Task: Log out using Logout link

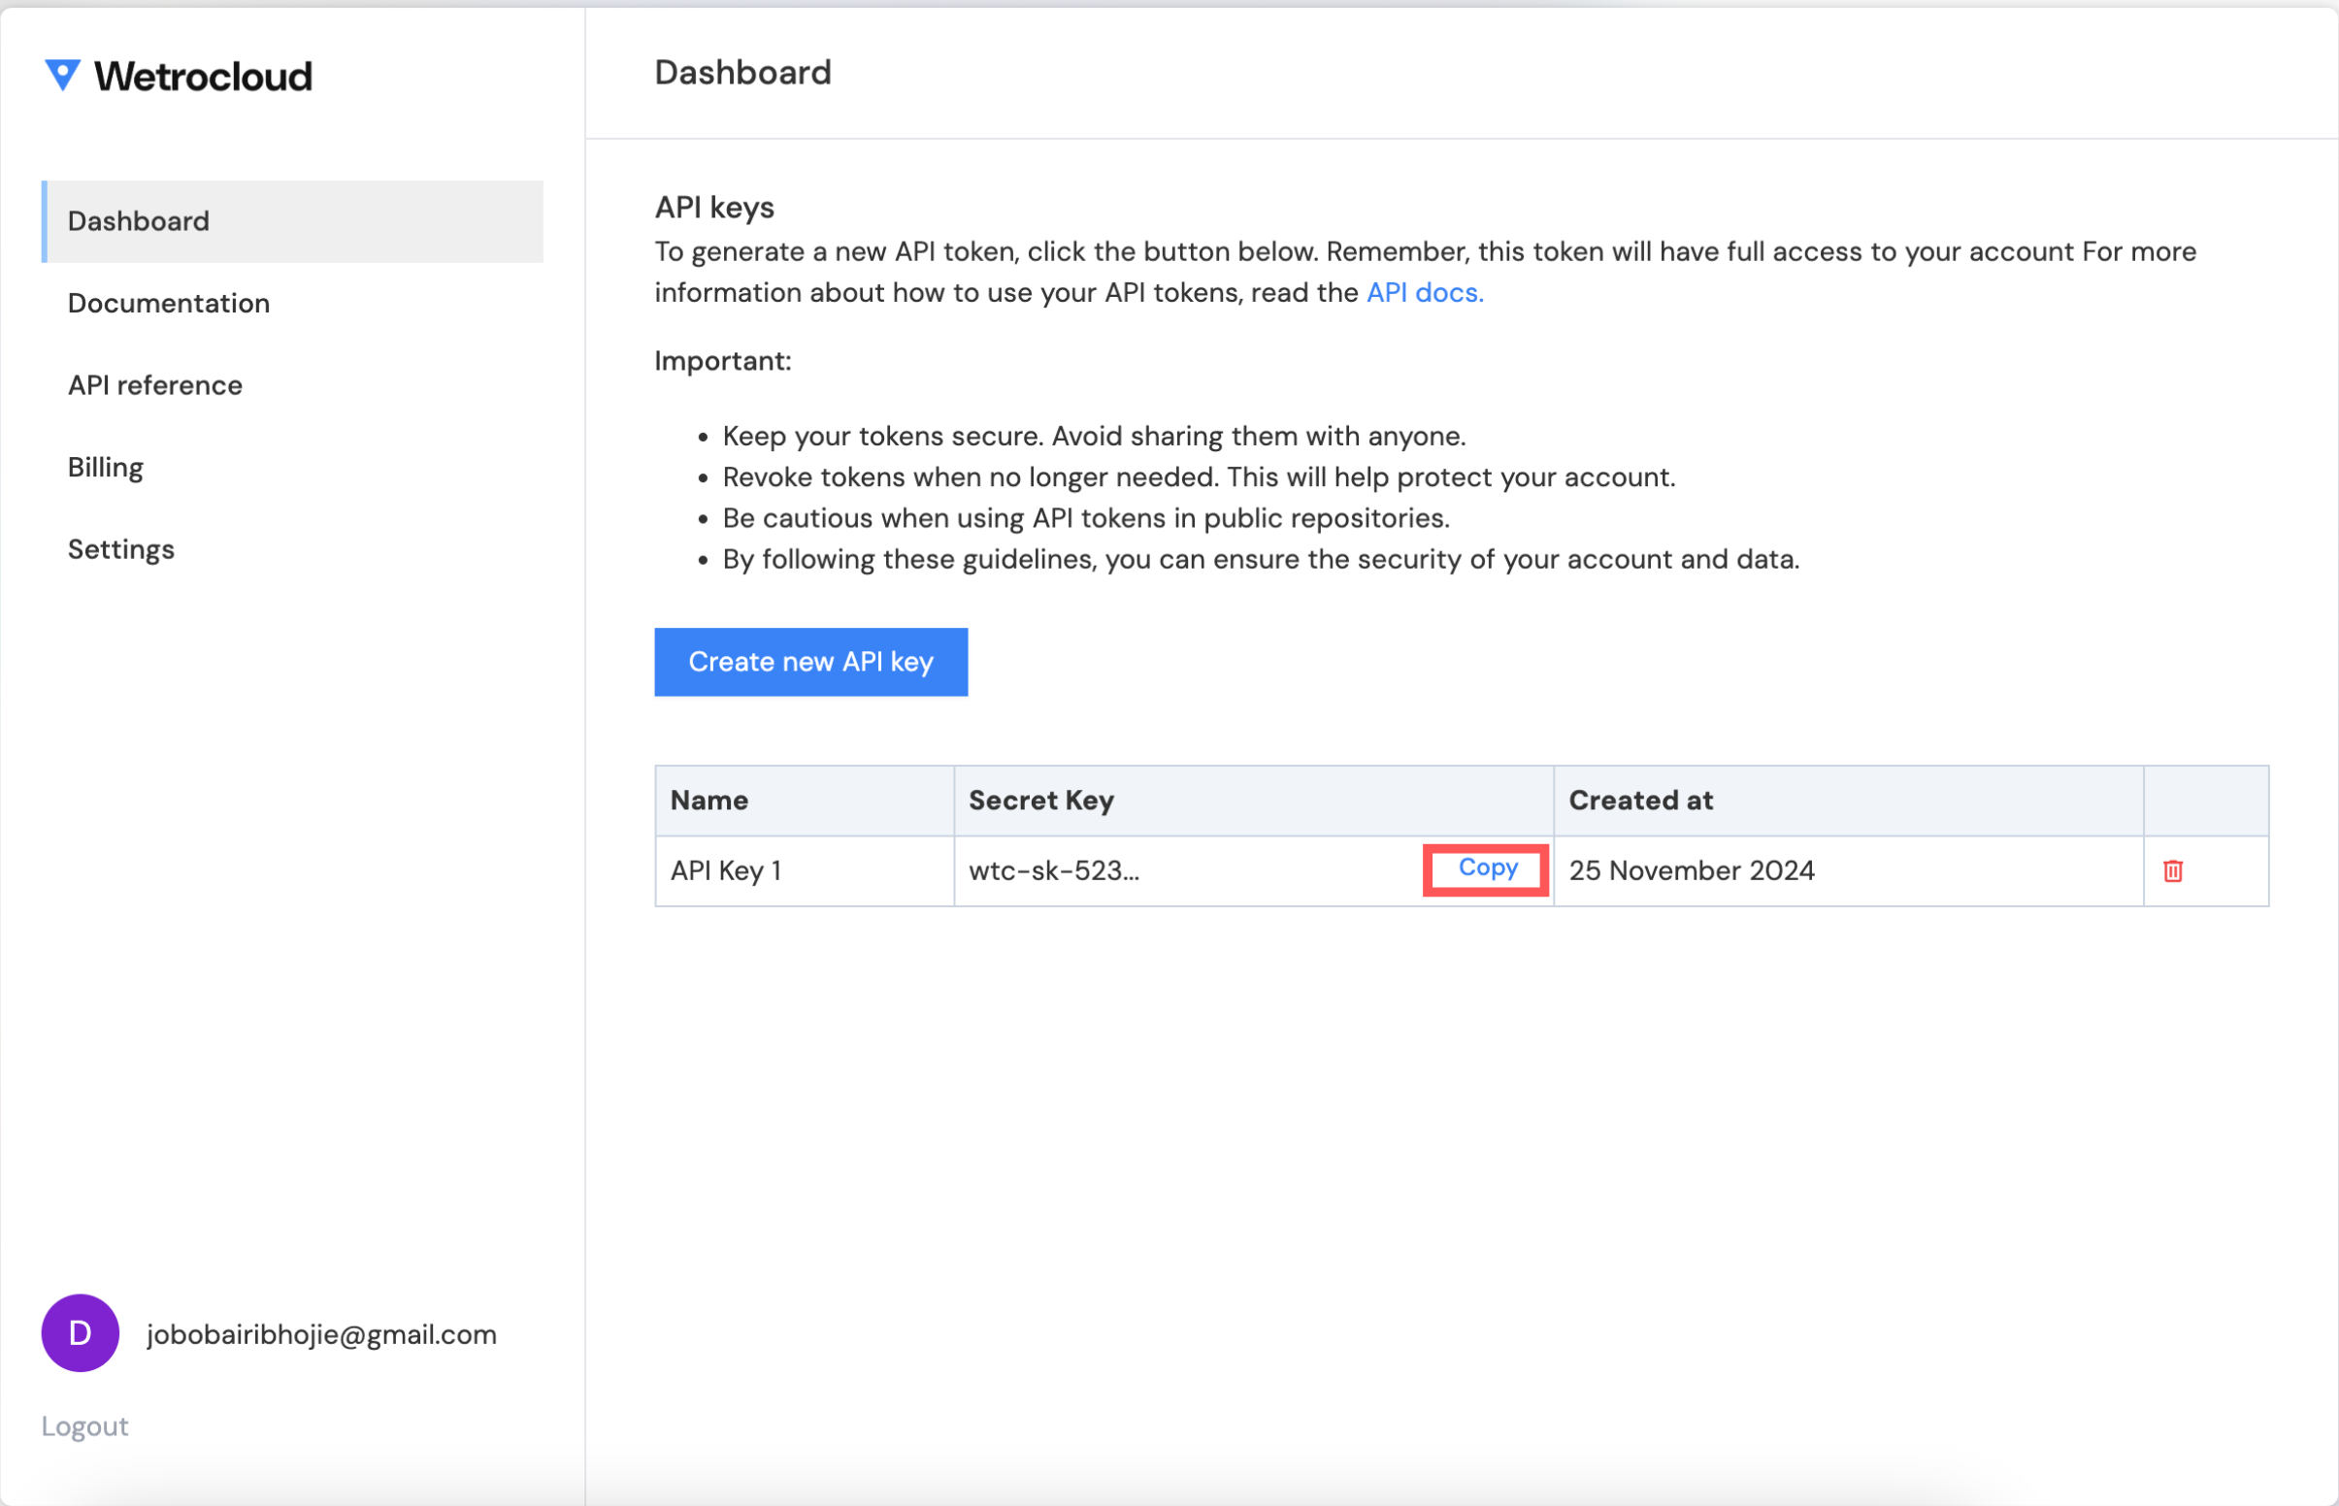Action: 85,1426
